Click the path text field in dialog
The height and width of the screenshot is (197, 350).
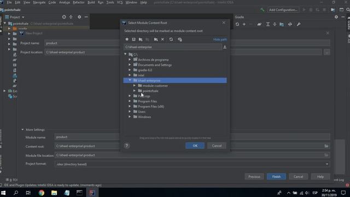click(x=173, y=47)
